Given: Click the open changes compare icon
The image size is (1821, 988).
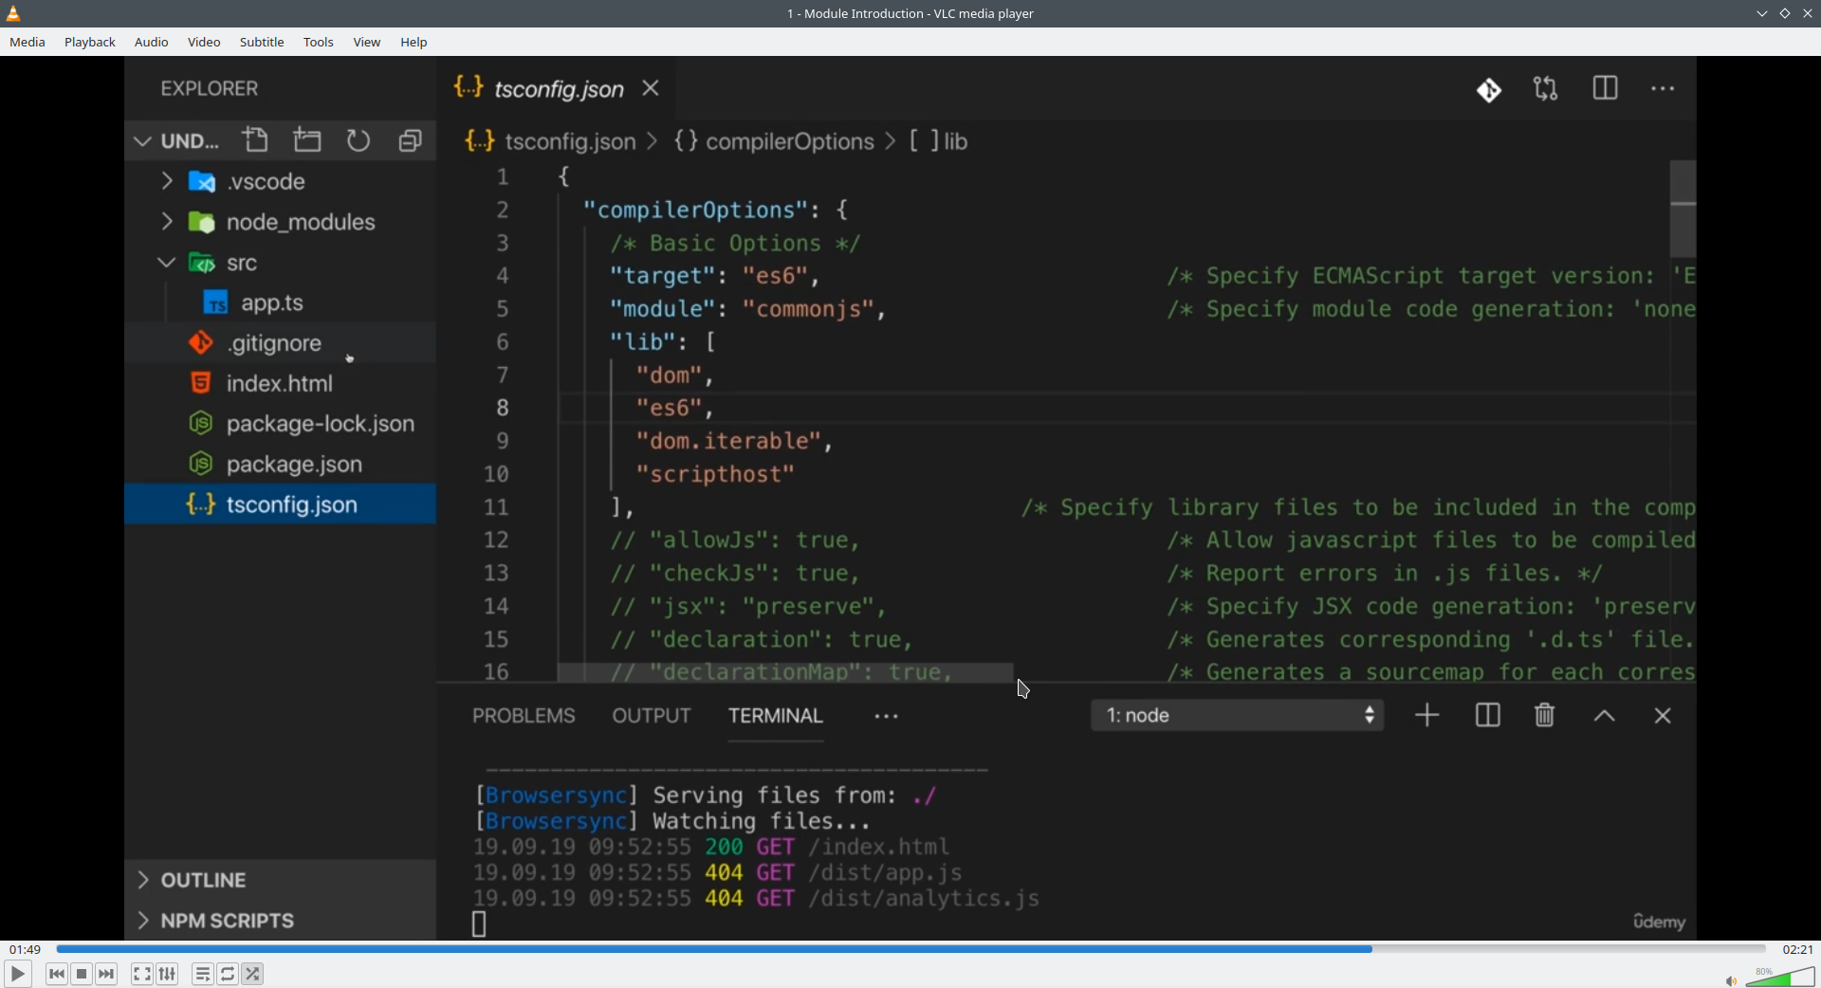Looking at the screenshot, I should (x=1547, y=89).
